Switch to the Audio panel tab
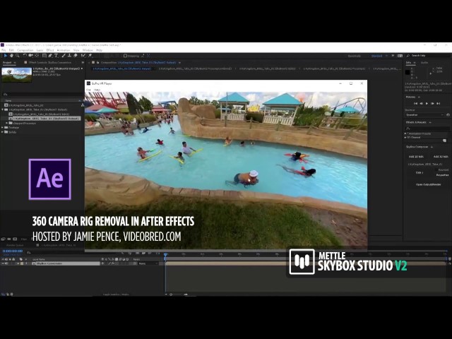The image size is (452, 339). 424,63
